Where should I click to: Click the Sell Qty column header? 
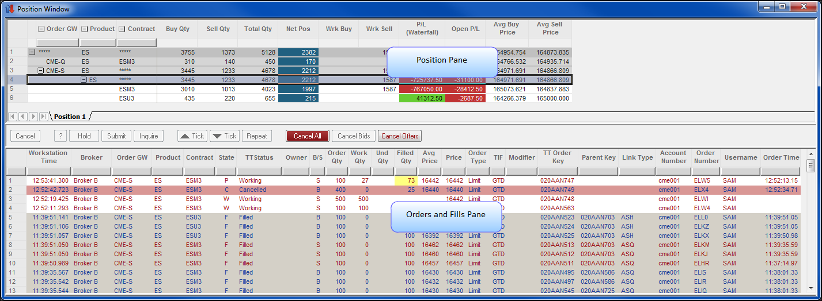[217, 29]
